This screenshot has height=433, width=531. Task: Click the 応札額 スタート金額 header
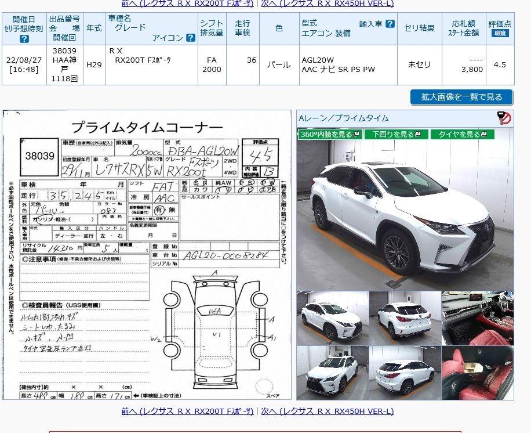[x=464, y=28]
